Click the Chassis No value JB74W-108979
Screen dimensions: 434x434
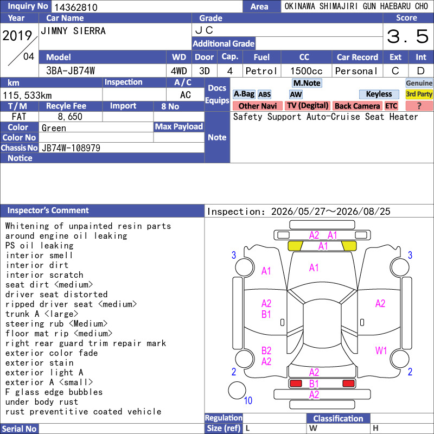(71, 148)
